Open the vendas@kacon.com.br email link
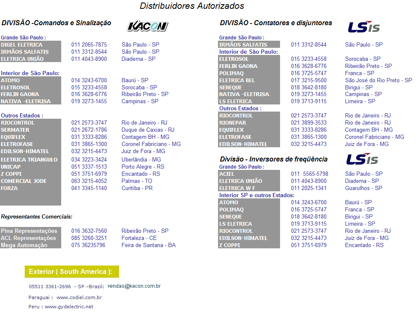418x323 pixels. point(134,286)
